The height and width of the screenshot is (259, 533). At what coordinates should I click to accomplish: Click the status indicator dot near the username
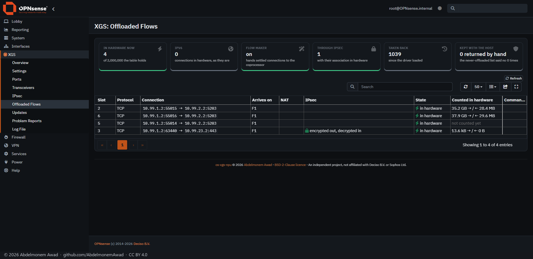point(440,8)
